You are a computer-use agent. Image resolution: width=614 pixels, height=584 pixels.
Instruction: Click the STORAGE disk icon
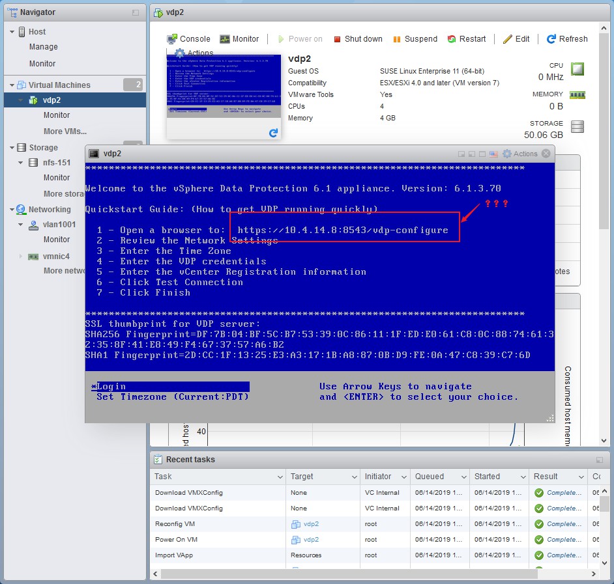click(577, 126)
